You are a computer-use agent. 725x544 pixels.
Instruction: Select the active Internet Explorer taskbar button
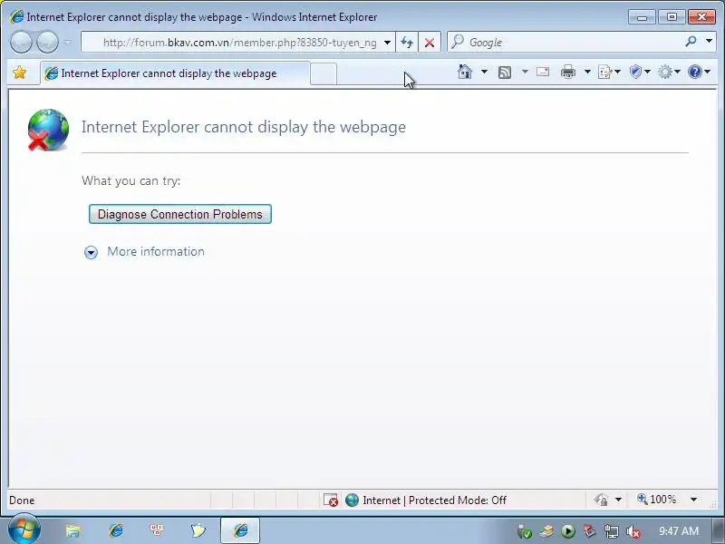click(240, 530)
